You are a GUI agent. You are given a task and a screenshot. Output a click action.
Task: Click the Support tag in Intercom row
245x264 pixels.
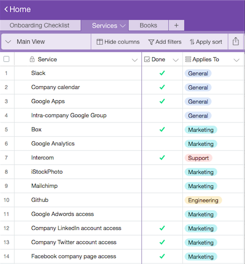(x=198, y=158)
